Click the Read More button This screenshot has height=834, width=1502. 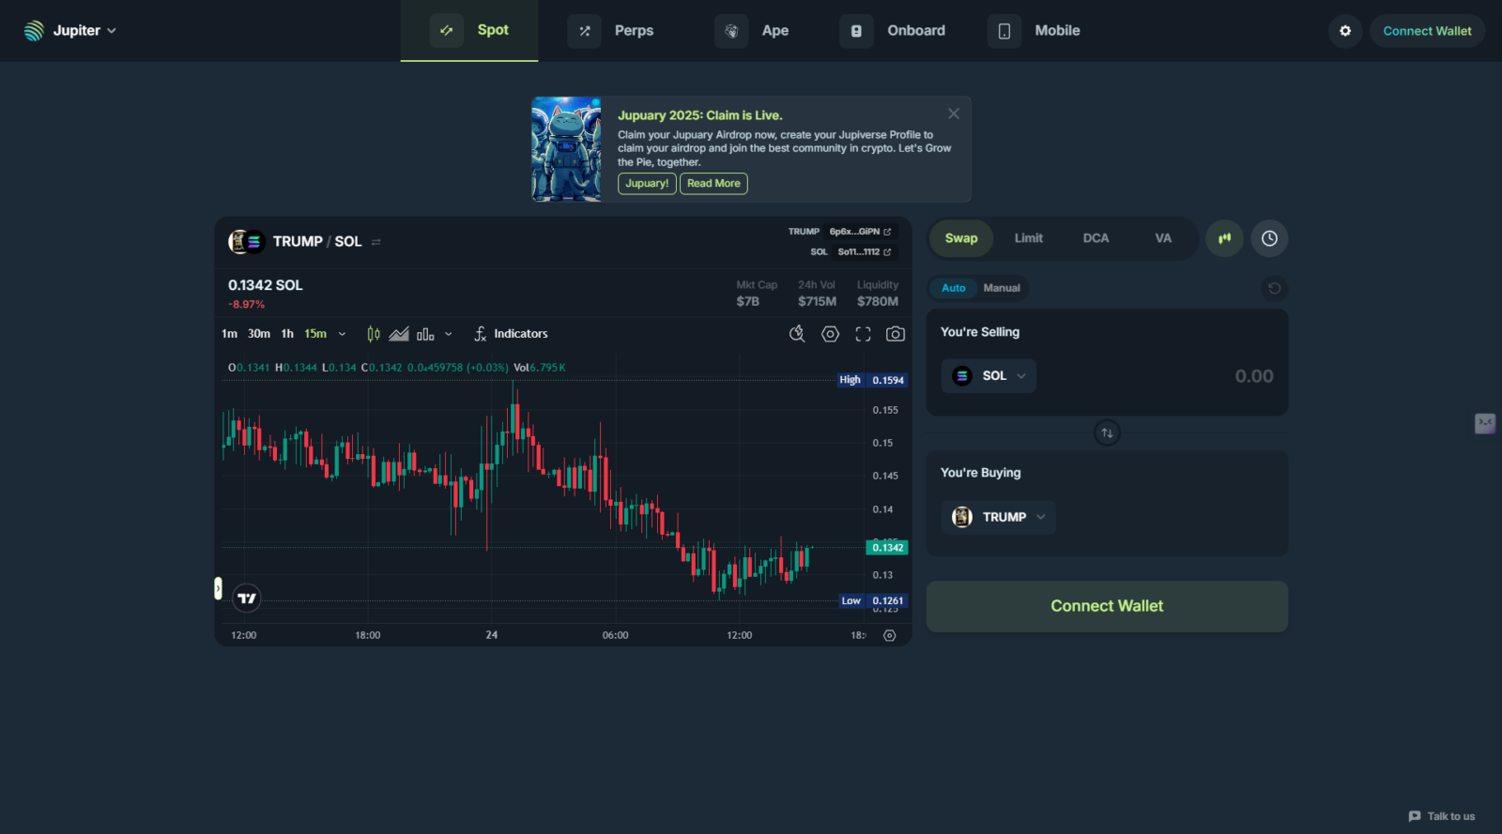click(713, 184)
